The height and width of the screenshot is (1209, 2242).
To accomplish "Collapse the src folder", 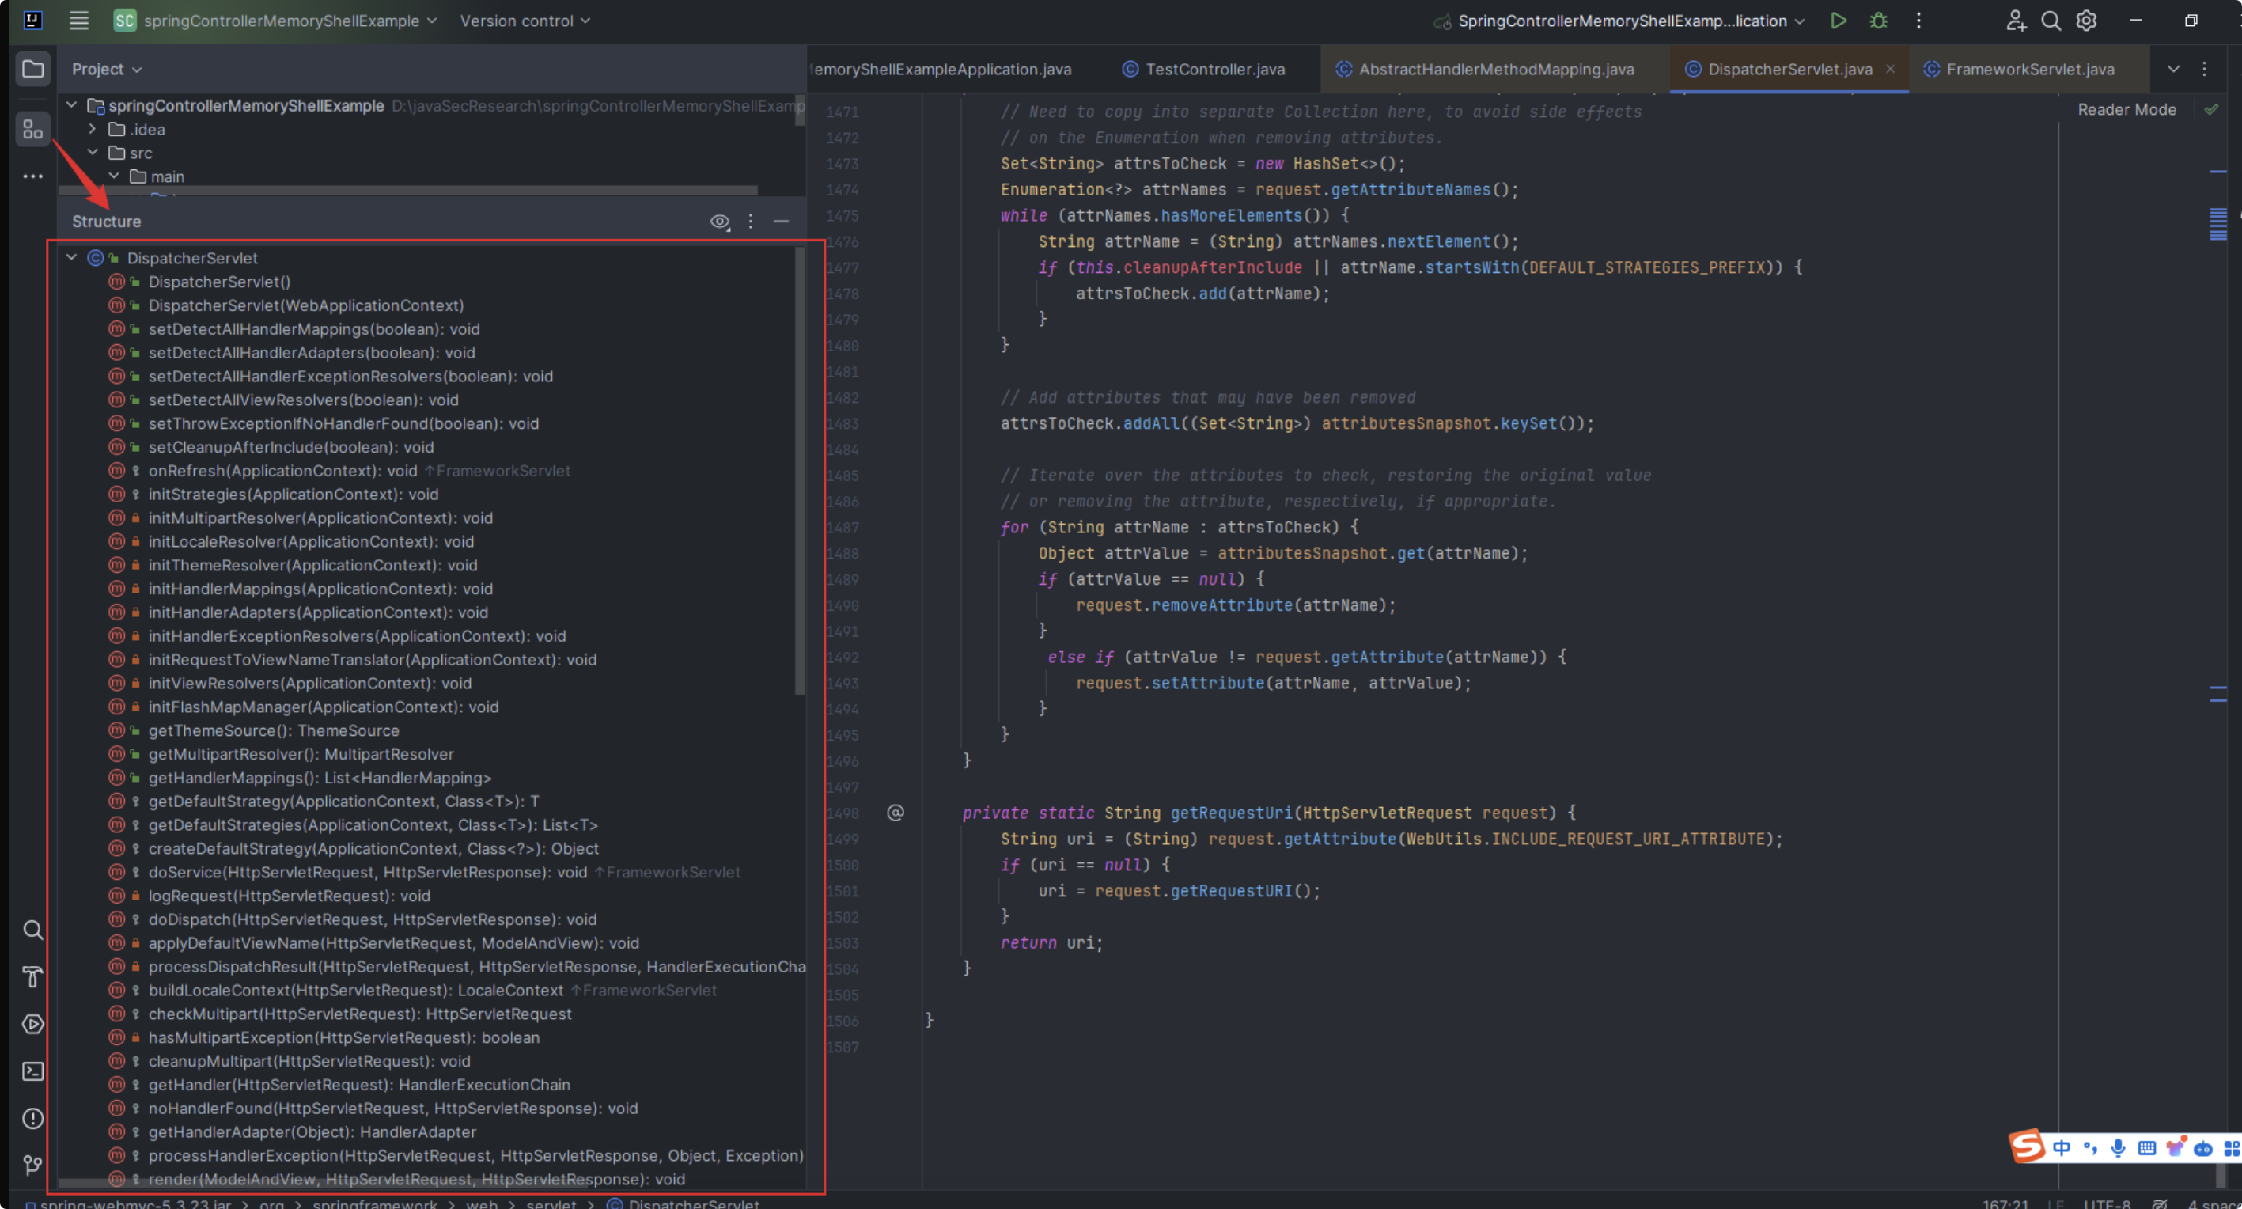I will pyautogui.click(x=93, y=153).
